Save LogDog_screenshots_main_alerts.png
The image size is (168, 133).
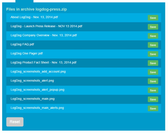click(153, 108)
